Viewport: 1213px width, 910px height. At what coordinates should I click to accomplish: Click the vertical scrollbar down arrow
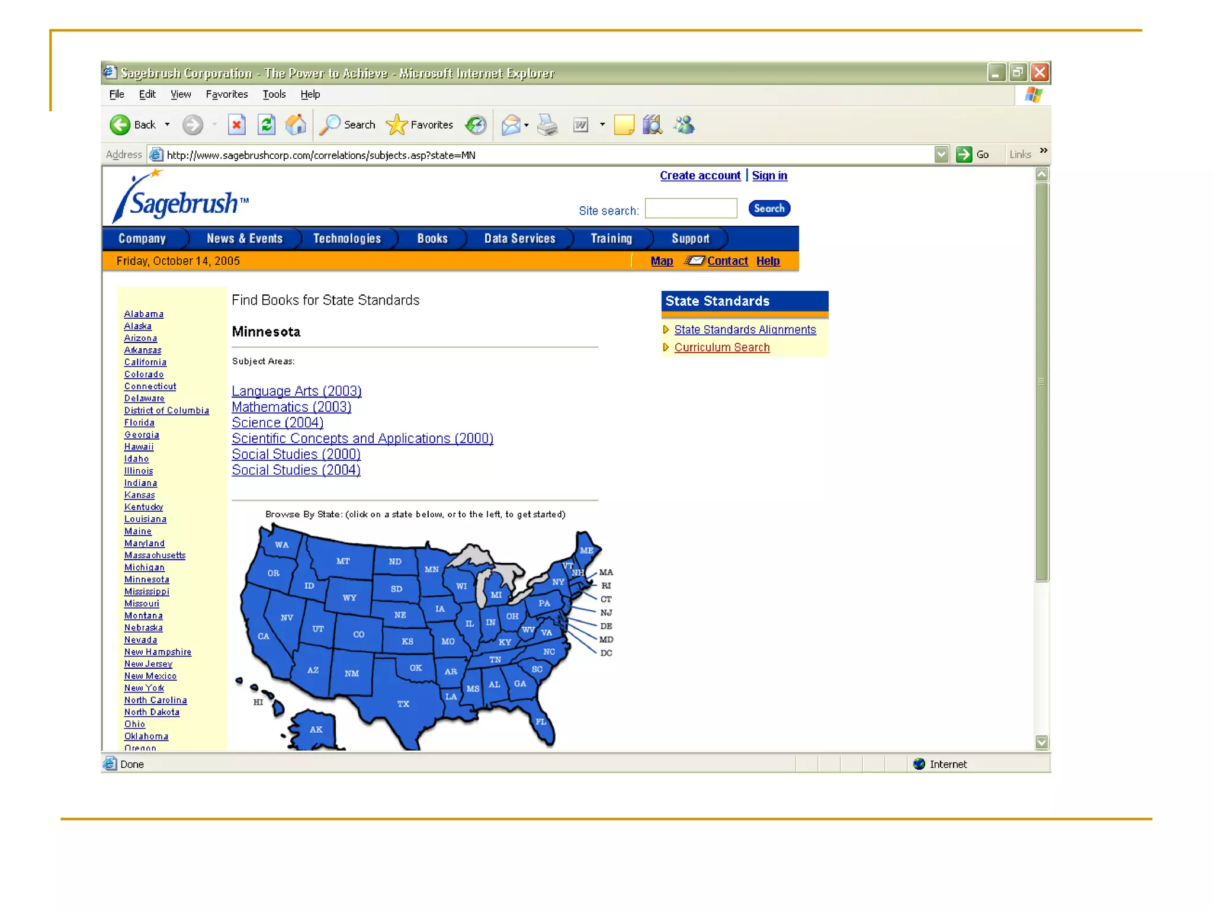[1041, 742]
